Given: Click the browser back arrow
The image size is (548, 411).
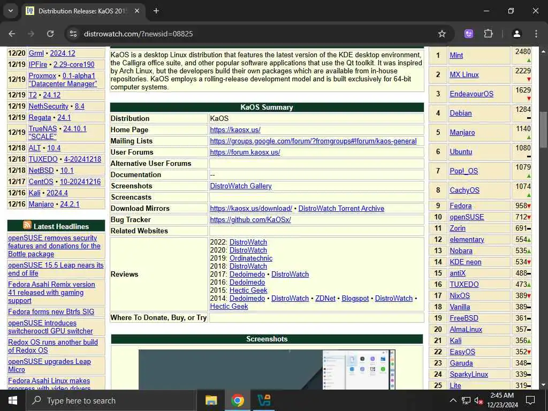Looking at the screenshot, I should 12,34.
